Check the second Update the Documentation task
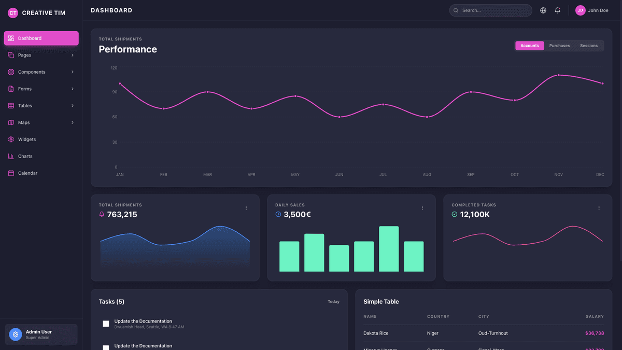This screenshot has width=622, height=350. pos(106,348)
